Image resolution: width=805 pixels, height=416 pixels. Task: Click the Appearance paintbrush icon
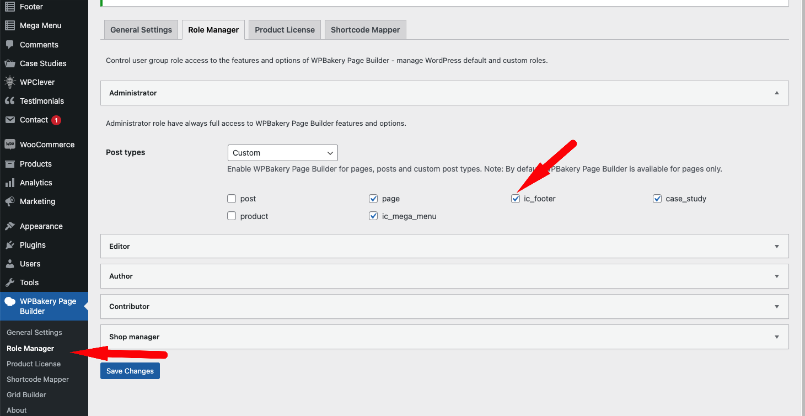tap(10, 226)
